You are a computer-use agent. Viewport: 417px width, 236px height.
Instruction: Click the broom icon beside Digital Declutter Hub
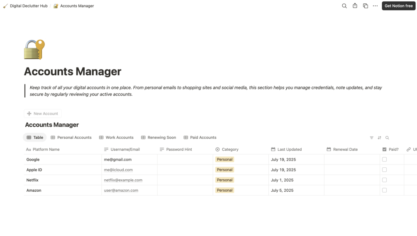click(5, 6)
